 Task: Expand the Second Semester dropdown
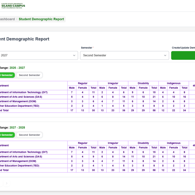coord(124,55)
